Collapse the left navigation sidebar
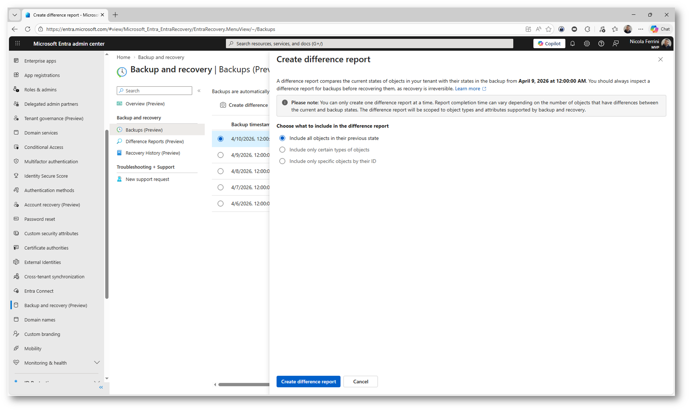 point(101,387)
